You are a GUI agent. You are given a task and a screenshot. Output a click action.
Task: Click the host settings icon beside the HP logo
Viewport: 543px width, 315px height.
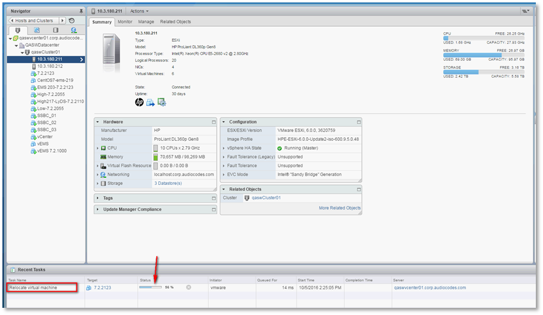coord(161,102)
